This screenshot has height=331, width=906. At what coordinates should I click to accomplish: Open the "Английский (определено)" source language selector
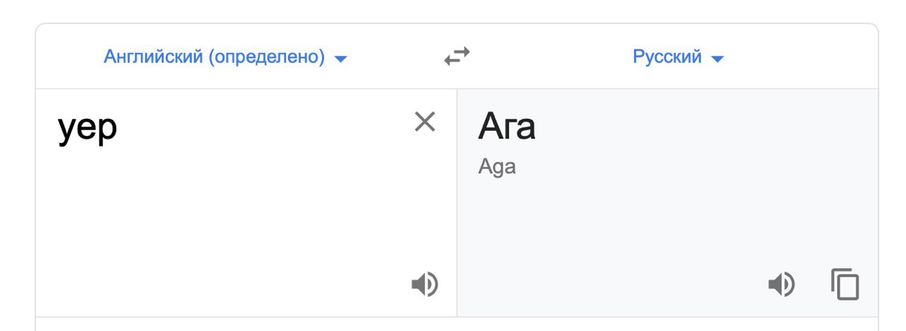pos(225,57)
